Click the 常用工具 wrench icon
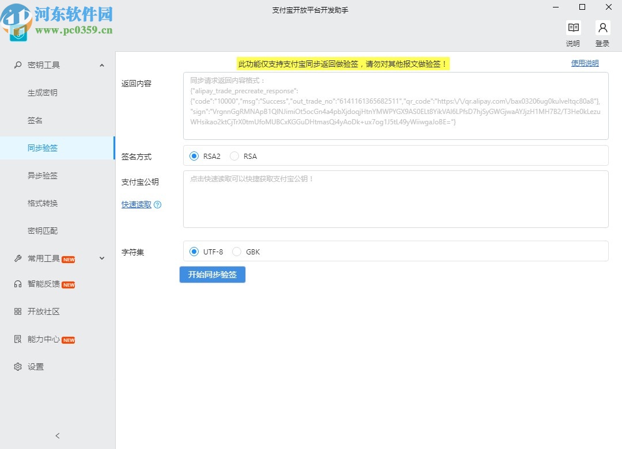The height and width of the screenshot is (449, 622). (x=18, y=258)
